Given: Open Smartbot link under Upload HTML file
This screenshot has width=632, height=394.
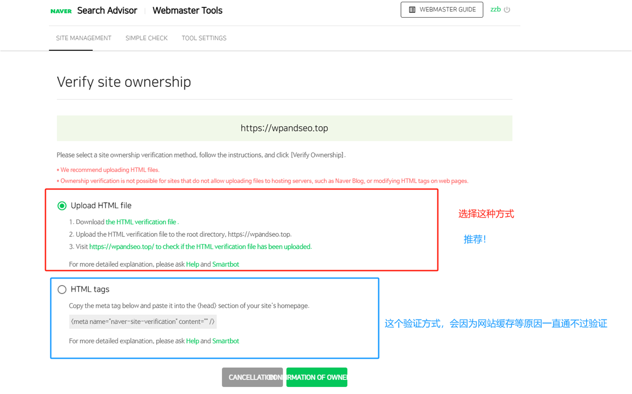Looking at the screenshot, I should coord(226,264).
